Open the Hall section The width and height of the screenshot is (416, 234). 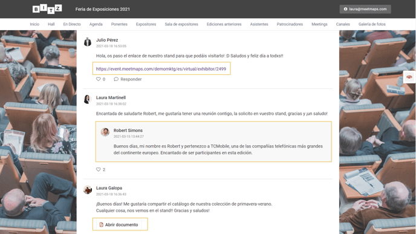(x=51, y=24)
